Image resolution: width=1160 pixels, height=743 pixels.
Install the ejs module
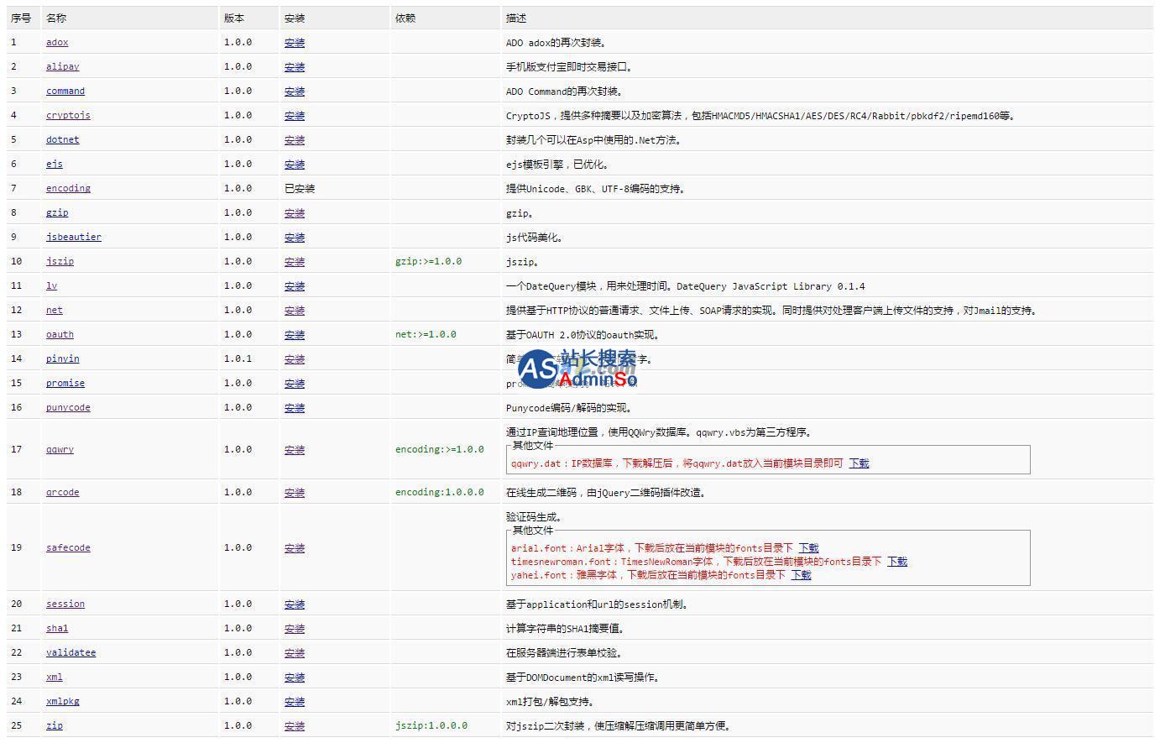tap(295, 164)
